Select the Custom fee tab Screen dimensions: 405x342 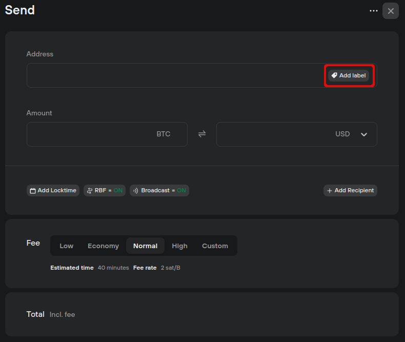pyautogui.click(x=215, y=246)
